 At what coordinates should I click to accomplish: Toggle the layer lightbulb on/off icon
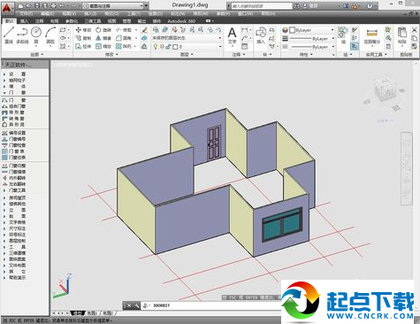156,47
